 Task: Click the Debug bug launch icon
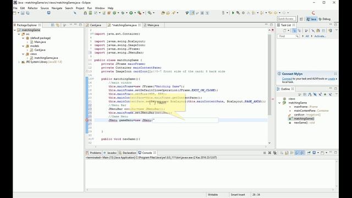click(x=123, y=13)
